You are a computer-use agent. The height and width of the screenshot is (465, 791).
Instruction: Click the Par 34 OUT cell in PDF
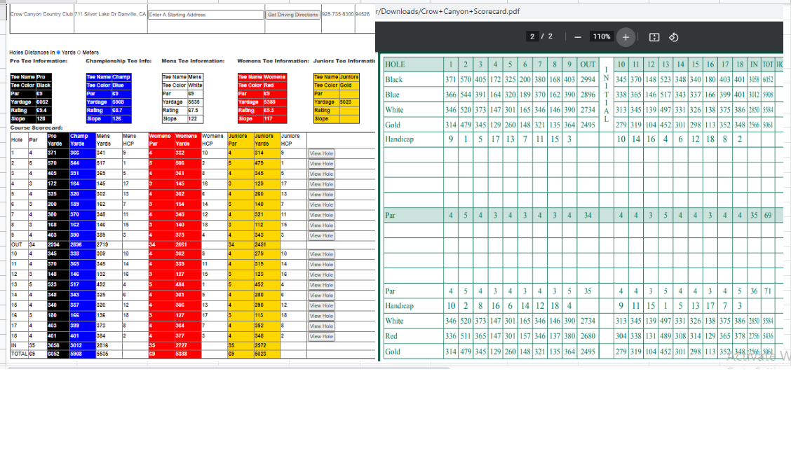pos(588,215)
